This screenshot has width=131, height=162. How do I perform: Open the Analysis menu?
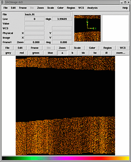92,8
